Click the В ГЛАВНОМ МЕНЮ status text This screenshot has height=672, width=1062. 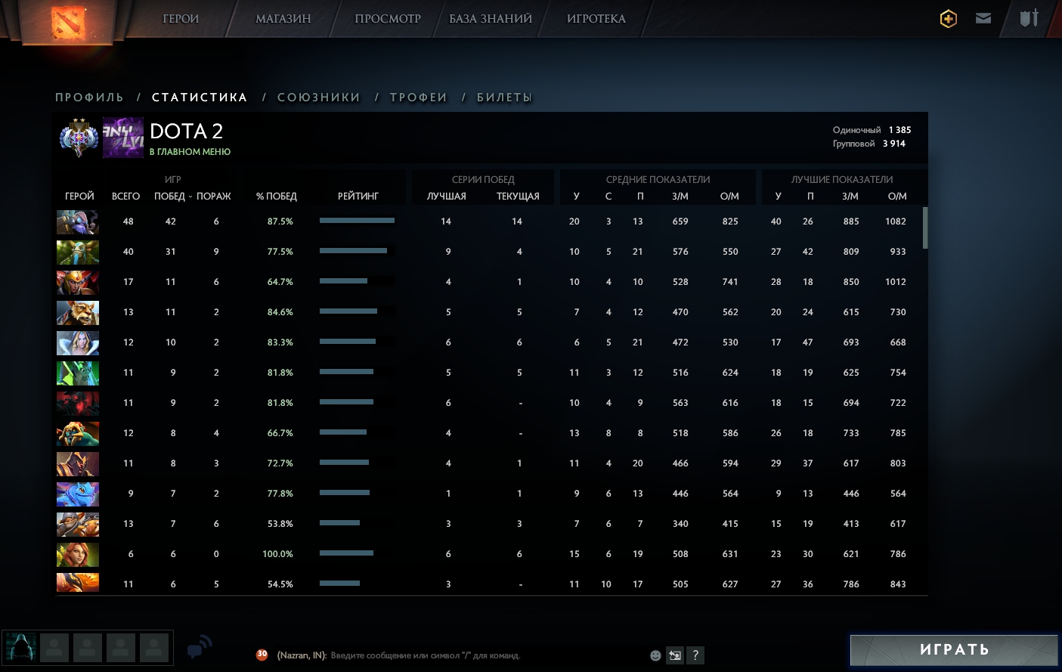190,152
